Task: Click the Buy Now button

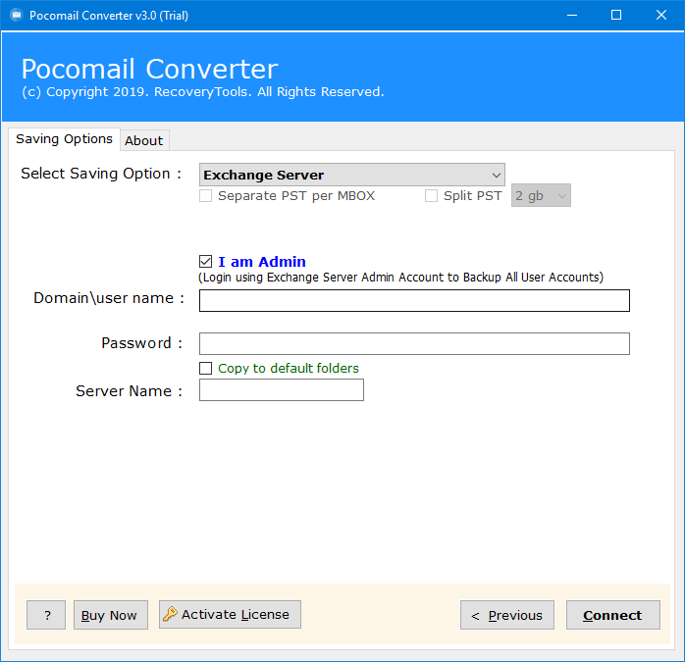Action: click(111, 615)
